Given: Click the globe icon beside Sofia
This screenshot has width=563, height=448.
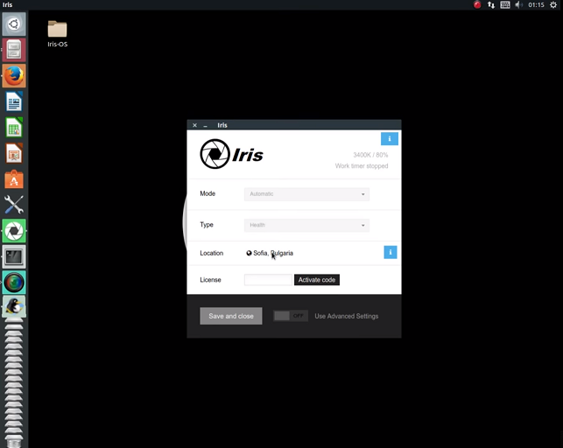Looking at the screenshot, I should (x=249, y=253).
